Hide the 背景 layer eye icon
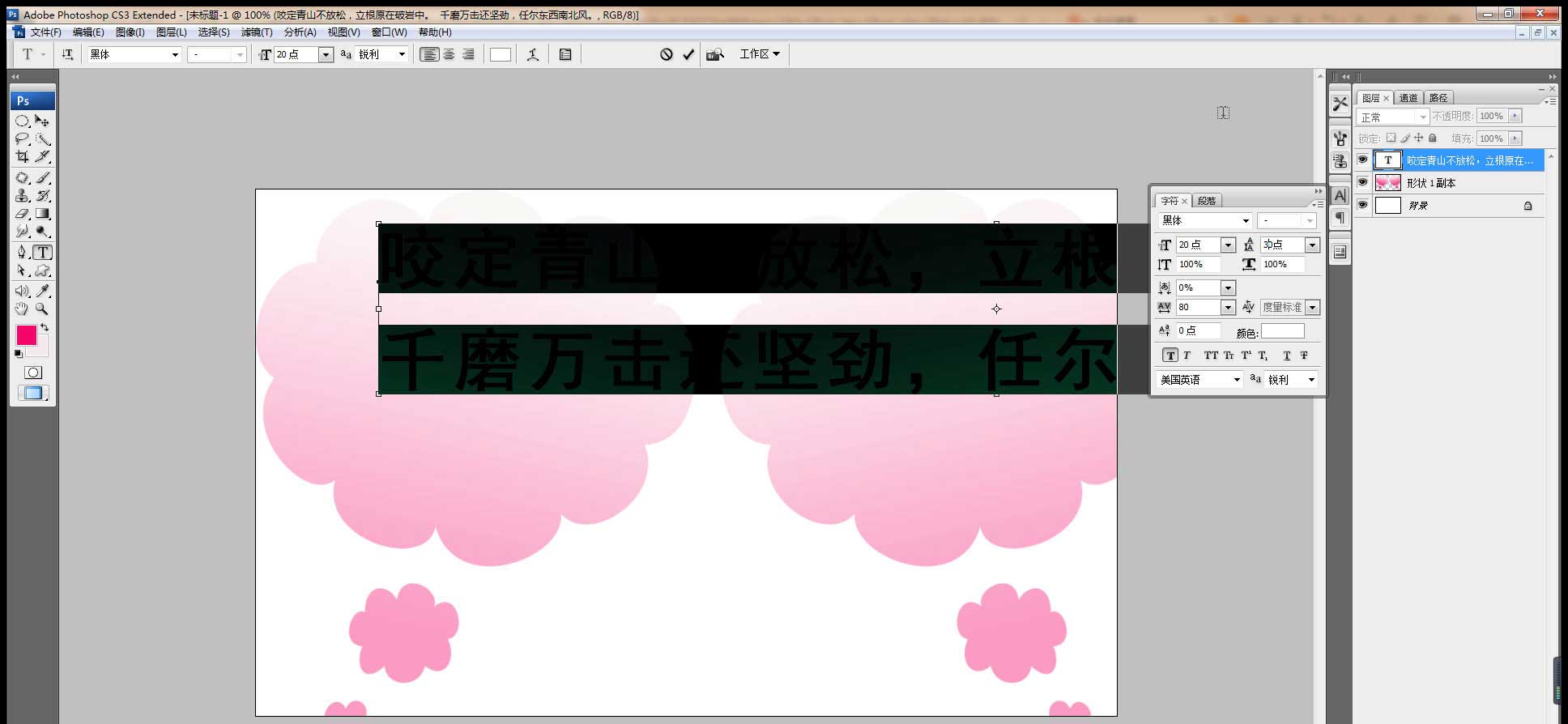The height and width of the screenshot is (724, 1568). click(1362, 205)
